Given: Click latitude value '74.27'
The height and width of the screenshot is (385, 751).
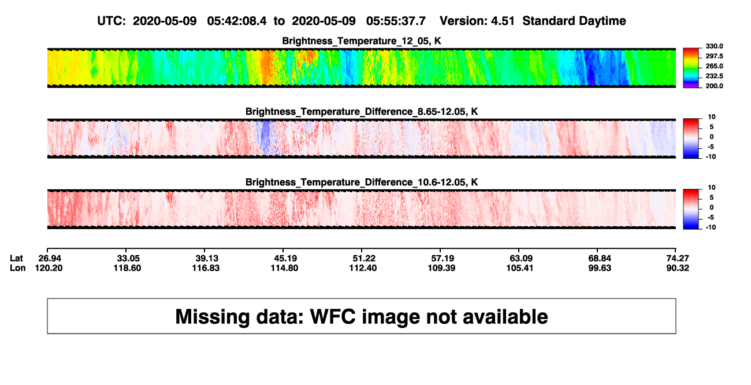Looking at the screenshot, I should click(x=676, y=258).
